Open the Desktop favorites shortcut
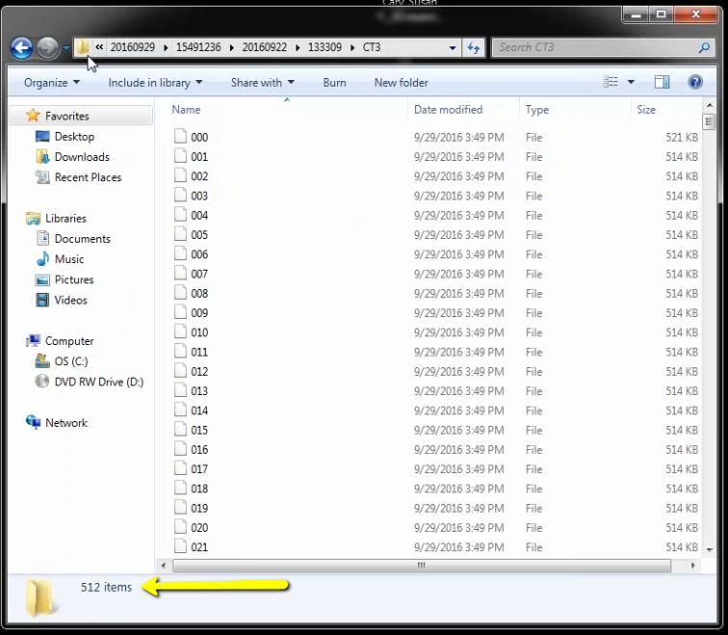 (x=74, y=137)
